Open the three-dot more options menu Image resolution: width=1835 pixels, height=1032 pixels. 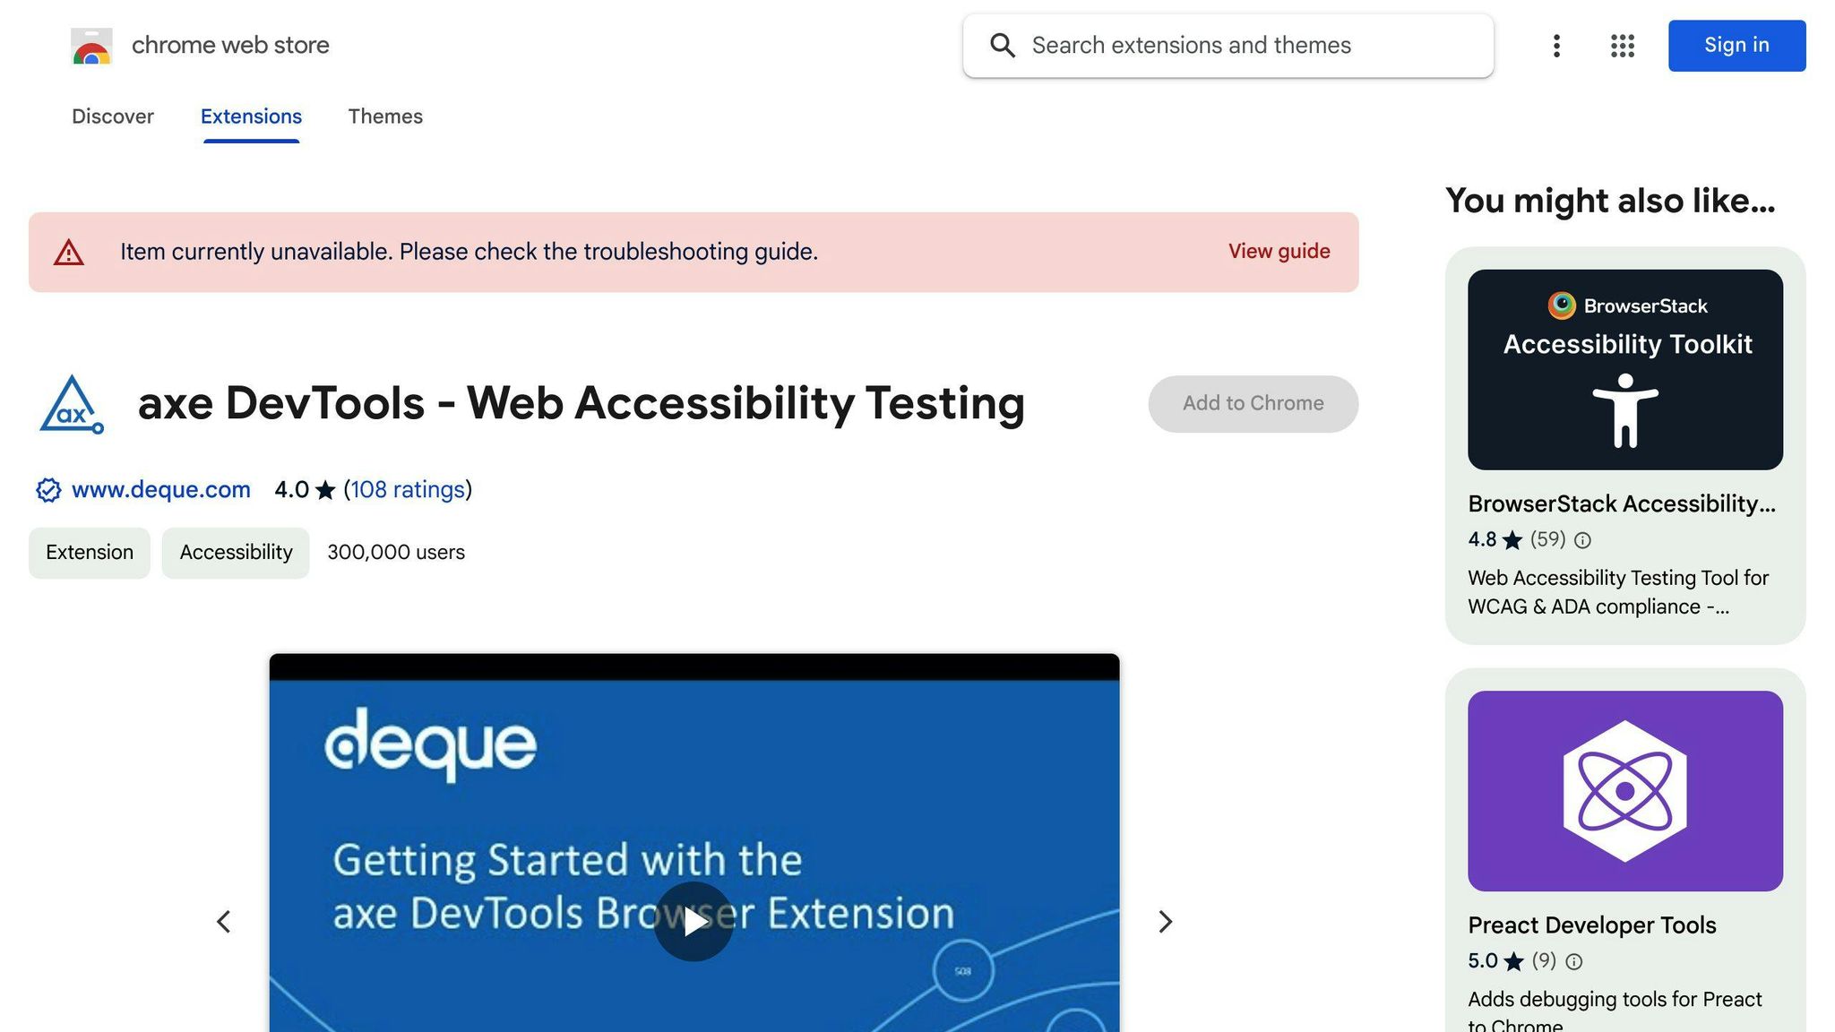[1556, 46]
